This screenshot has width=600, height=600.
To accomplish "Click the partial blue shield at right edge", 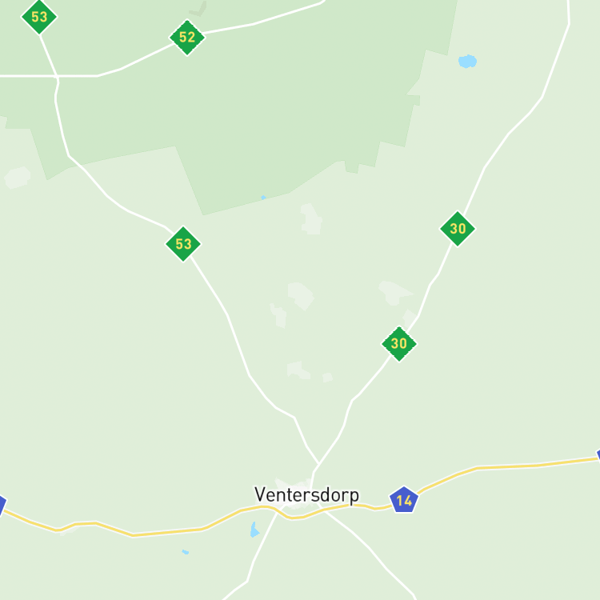I will pyautogui.click(x=598, y=455).
